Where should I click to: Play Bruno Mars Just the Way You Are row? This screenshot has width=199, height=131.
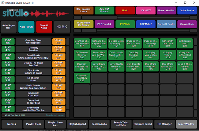(8, 109)
